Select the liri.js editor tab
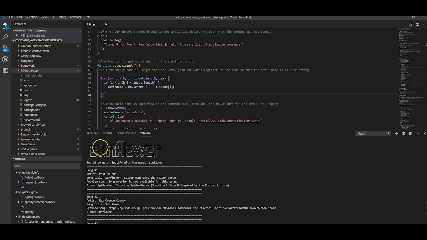The width and height of the screenshot is (427, 240). tap(92, 24)
